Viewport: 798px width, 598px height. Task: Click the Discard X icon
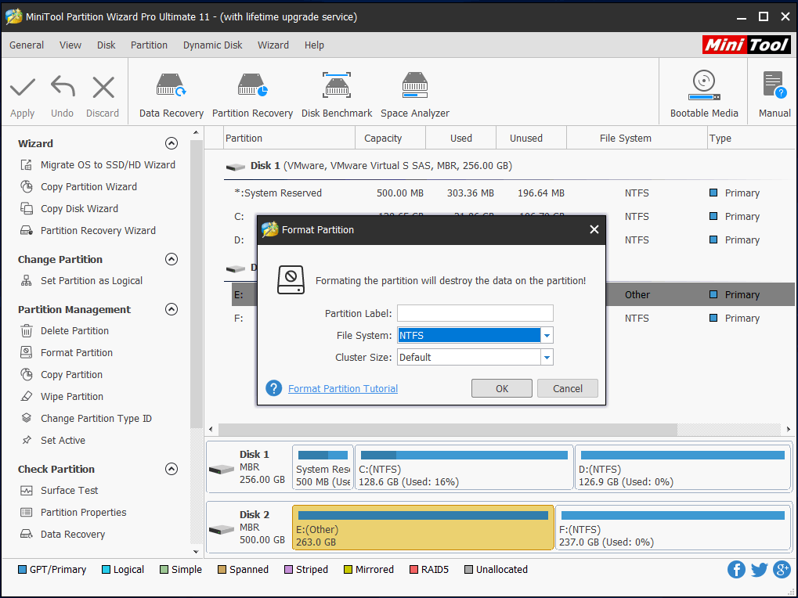[103, 87]
